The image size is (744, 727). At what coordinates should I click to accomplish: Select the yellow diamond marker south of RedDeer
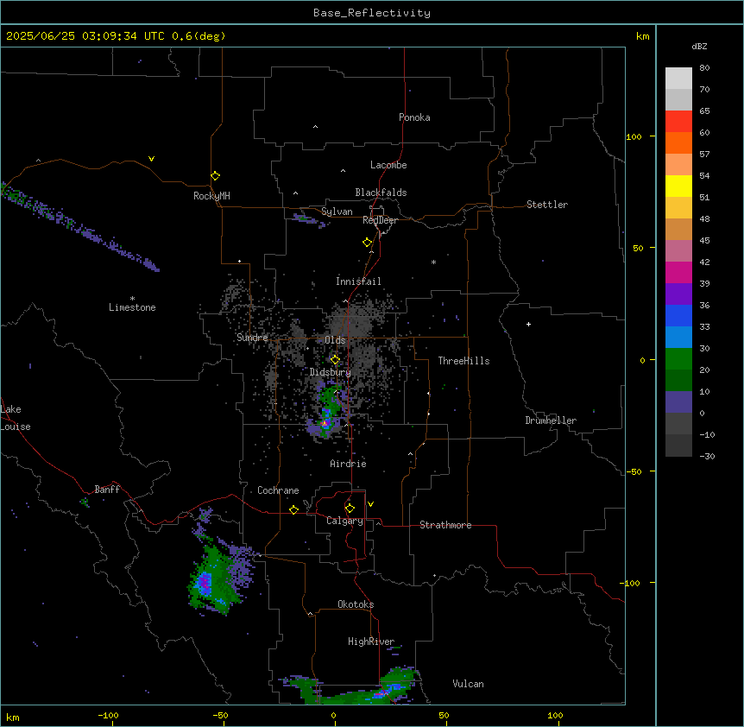[x=368, y=243]
